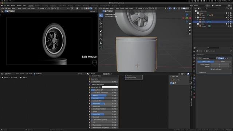233x131 pixels.
Task: Activate the 3D Cursor tool
Action: [101, 19]
